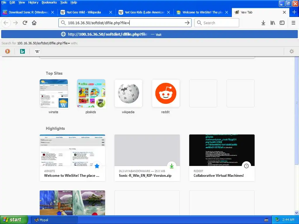Close the Nat Geo Wild tab

pos(111,12)
